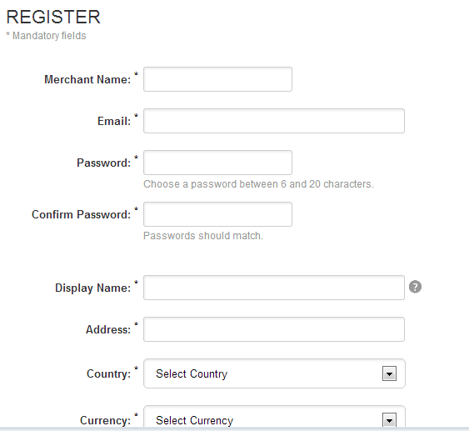
Task: Click the password length hint text
Action: pyautogui.click(x=258, y=184)
